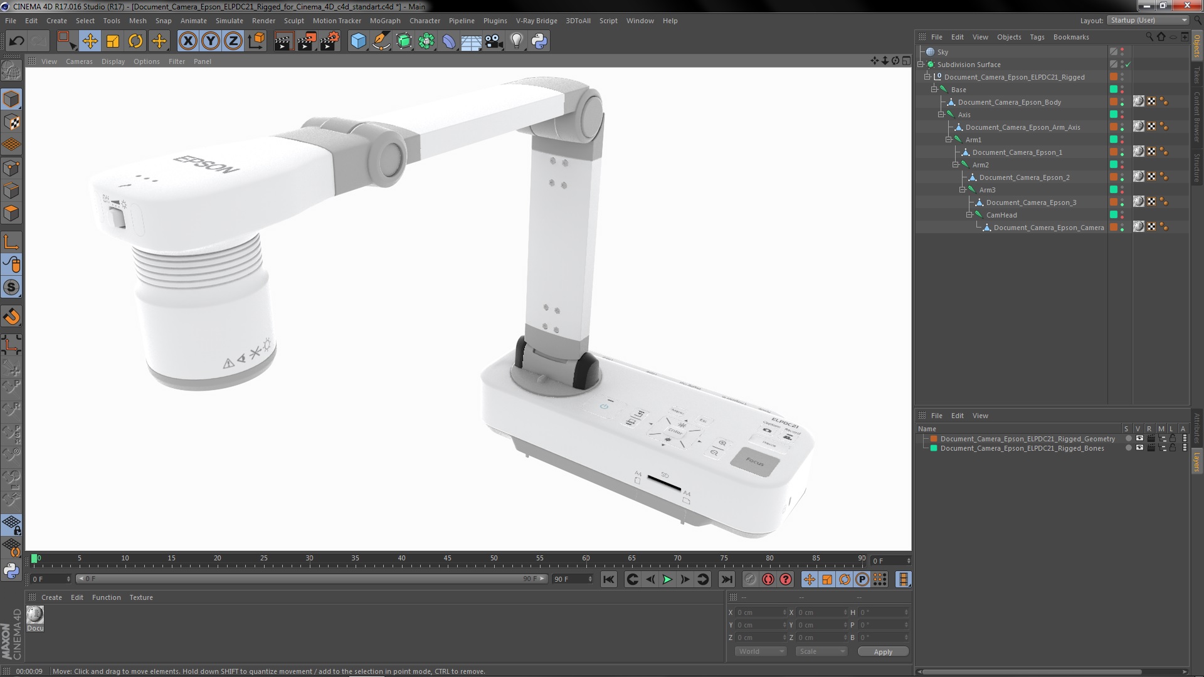Image resolution: width=1204 pixels, height=677 pixels.
Task: Click Make Editable icon in left toolbar
Action: click(11, 70)
